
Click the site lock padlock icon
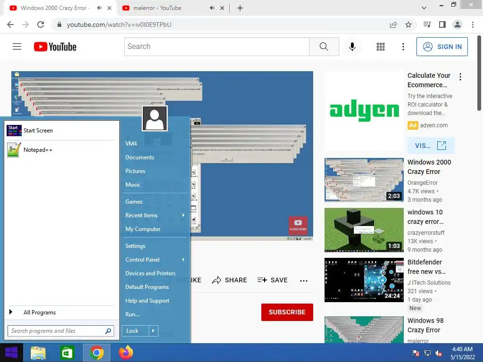tap(59, 25)
